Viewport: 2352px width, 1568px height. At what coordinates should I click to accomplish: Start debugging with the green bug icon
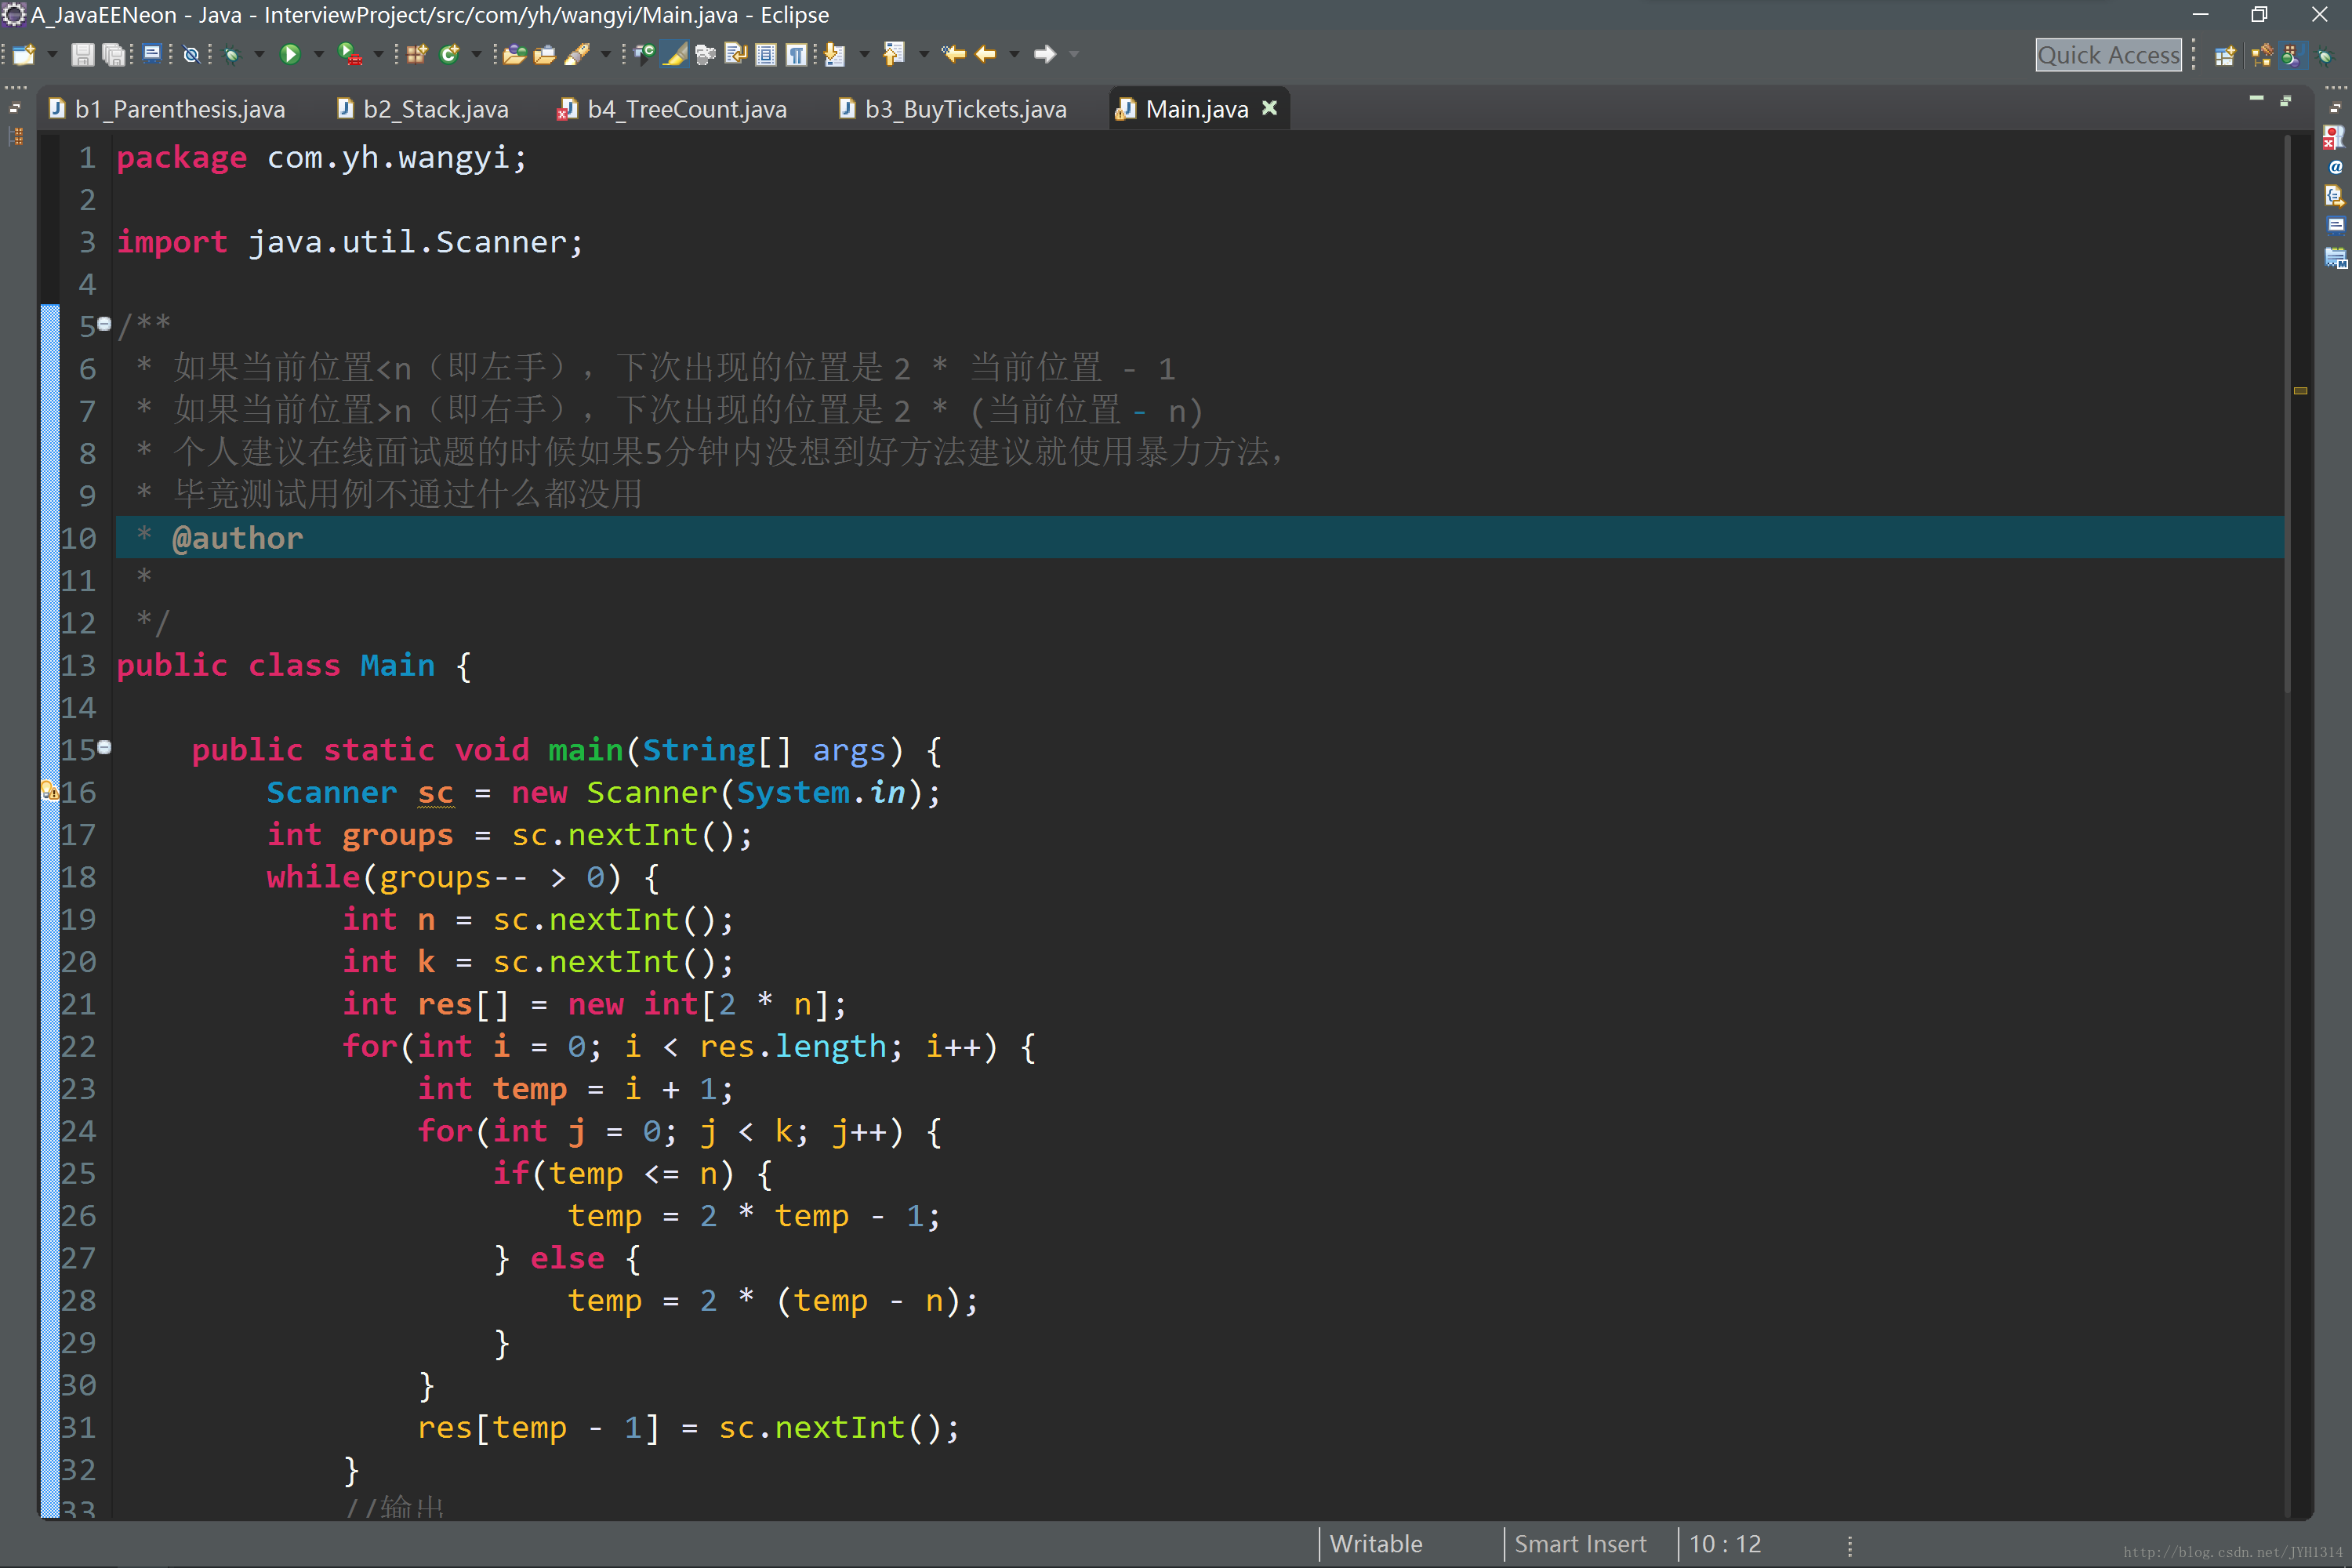(x=232, y=54)
